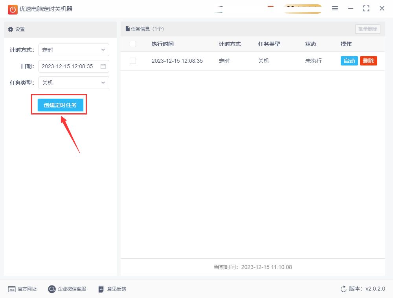393x298 pixels.
Task: Open the hamburger menu icon in title bar
Action: click(x=335, y=9)
